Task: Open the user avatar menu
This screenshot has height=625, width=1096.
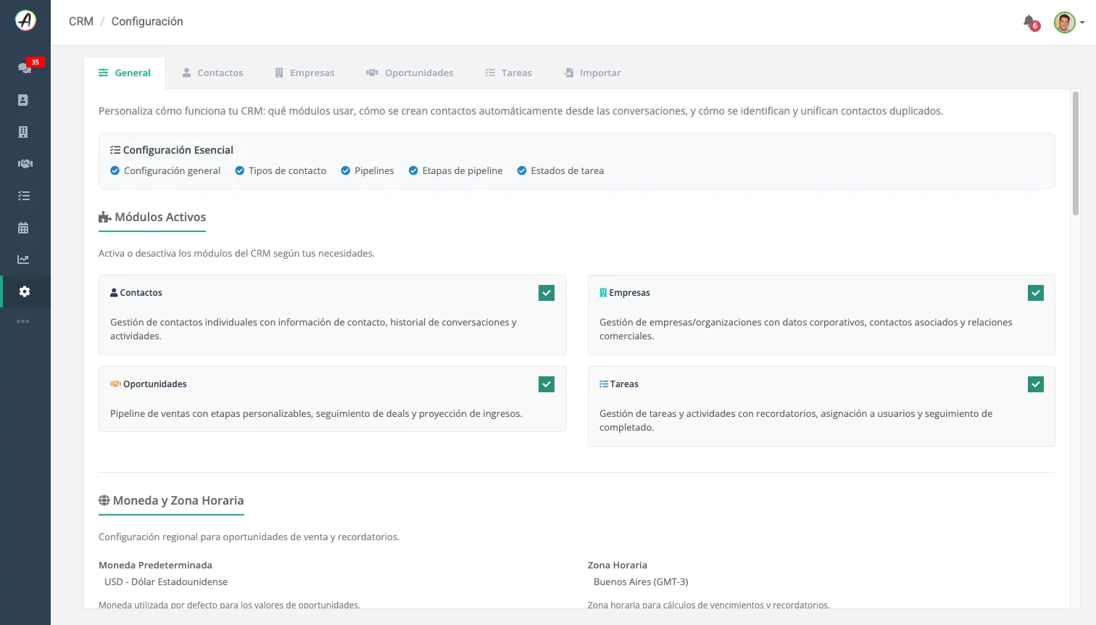Action: coord(1068,22)
